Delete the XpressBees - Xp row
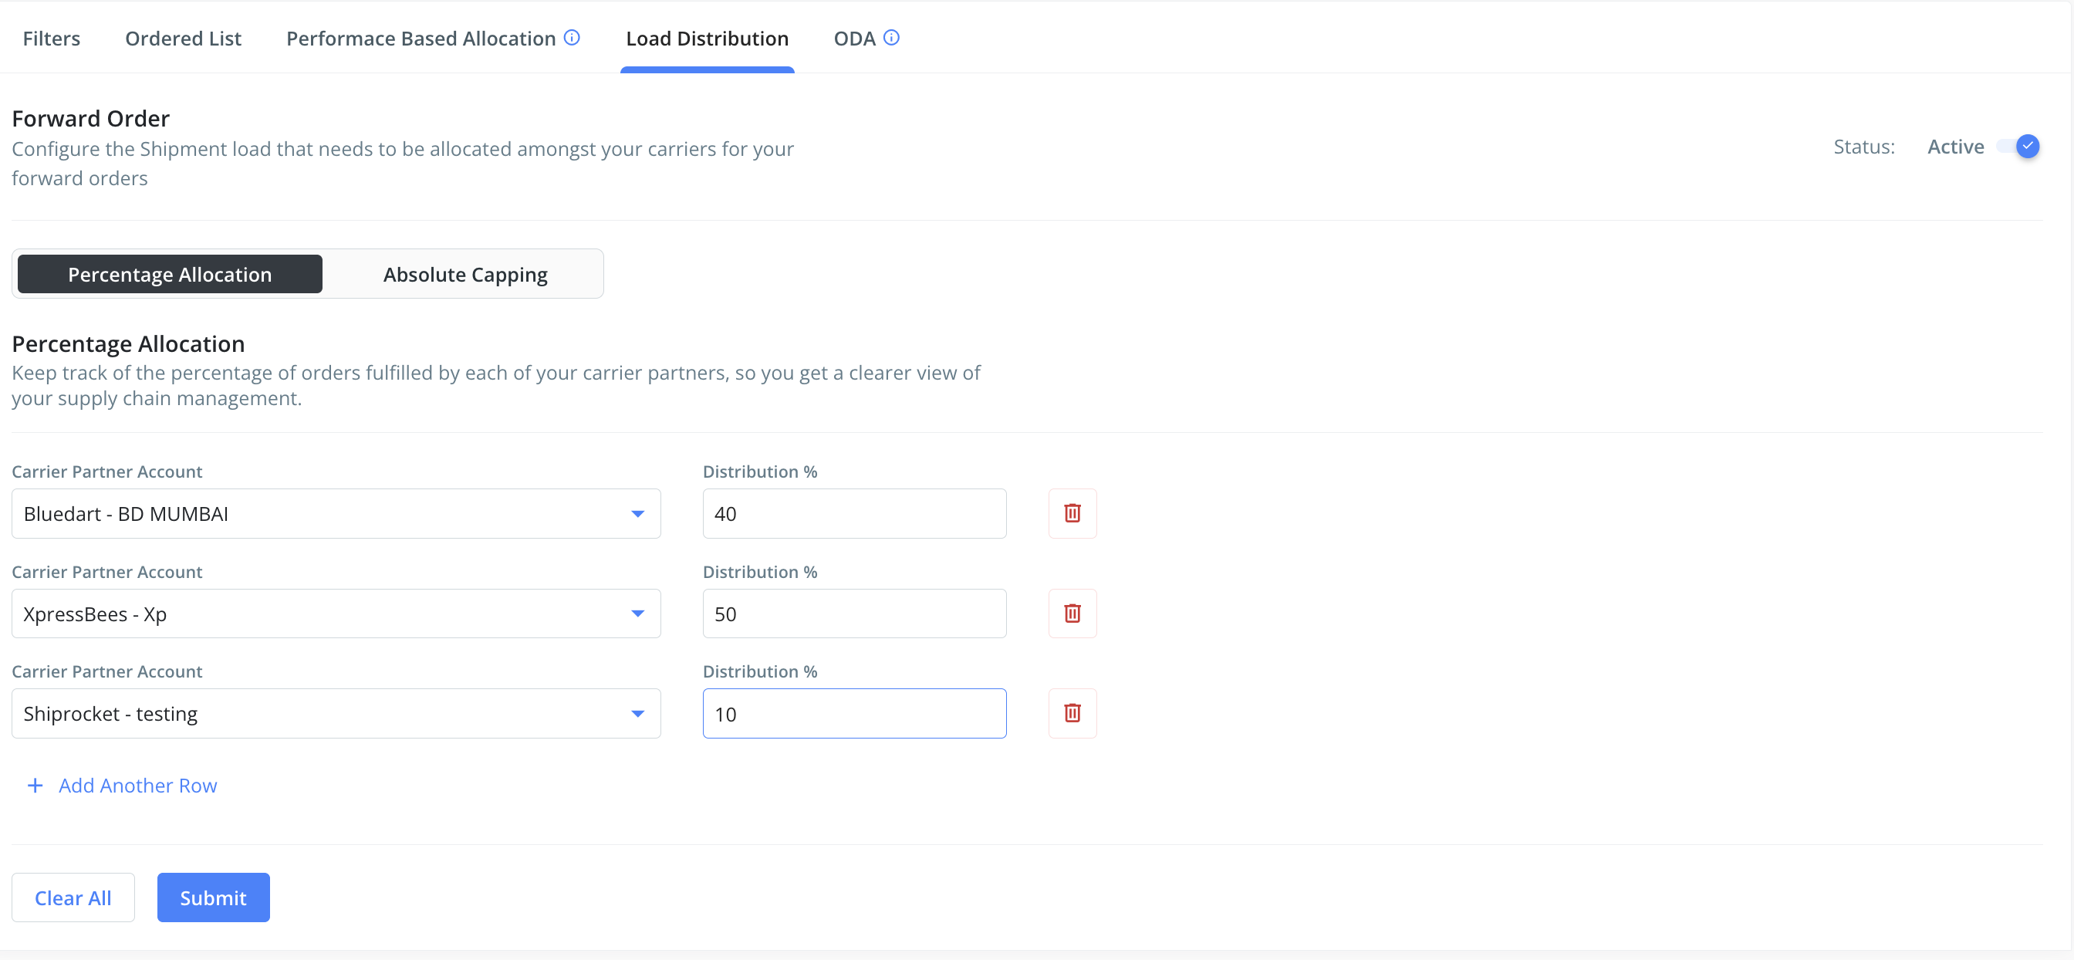 (1072, 613)
